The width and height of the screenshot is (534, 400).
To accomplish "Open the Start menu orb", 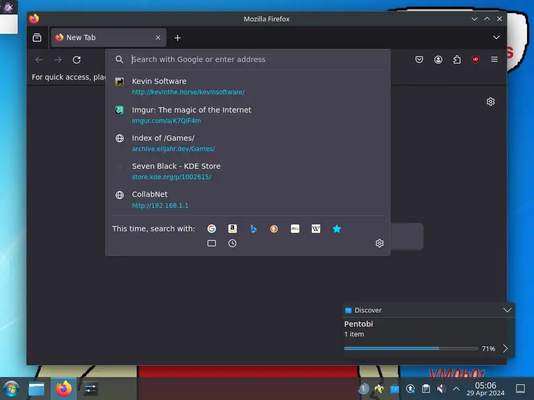I will [x=11, y=389].
